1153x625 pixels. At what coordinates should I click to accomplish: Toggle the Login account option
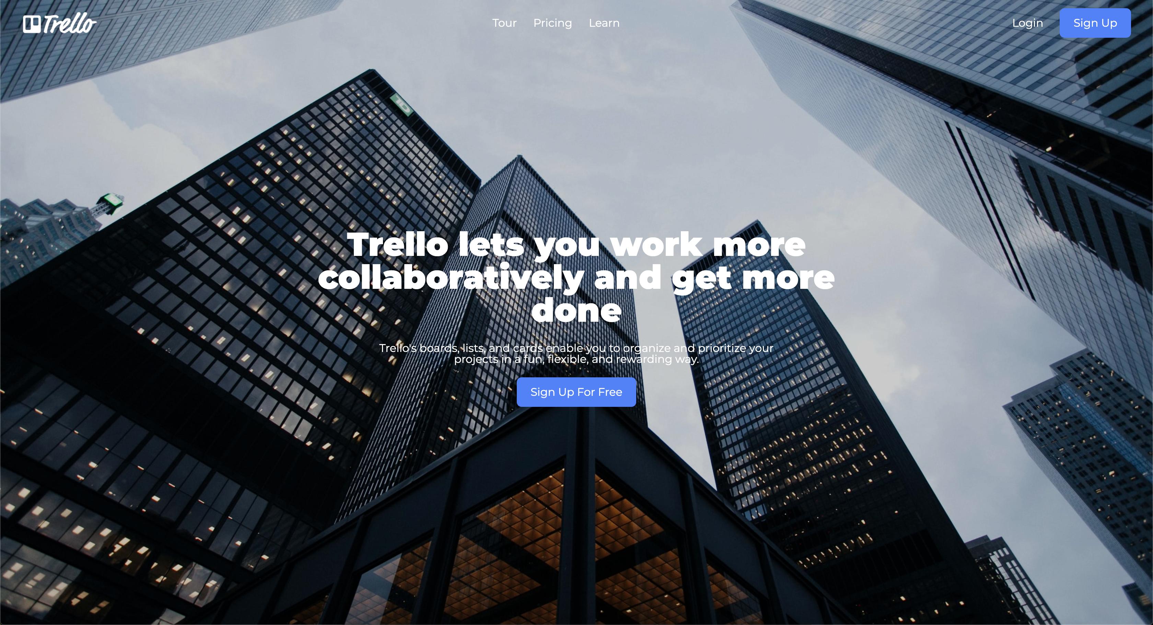click(x=1027, y=22)
